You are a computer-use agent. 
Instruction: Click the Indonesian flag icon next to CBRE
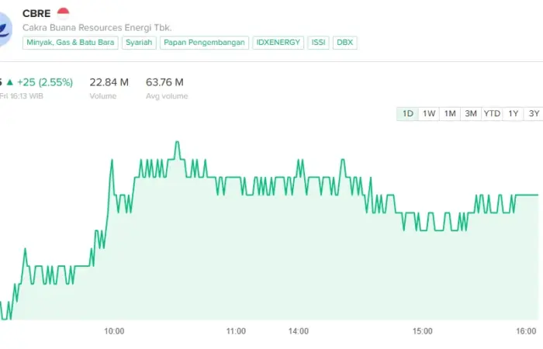tap(63, 13)
